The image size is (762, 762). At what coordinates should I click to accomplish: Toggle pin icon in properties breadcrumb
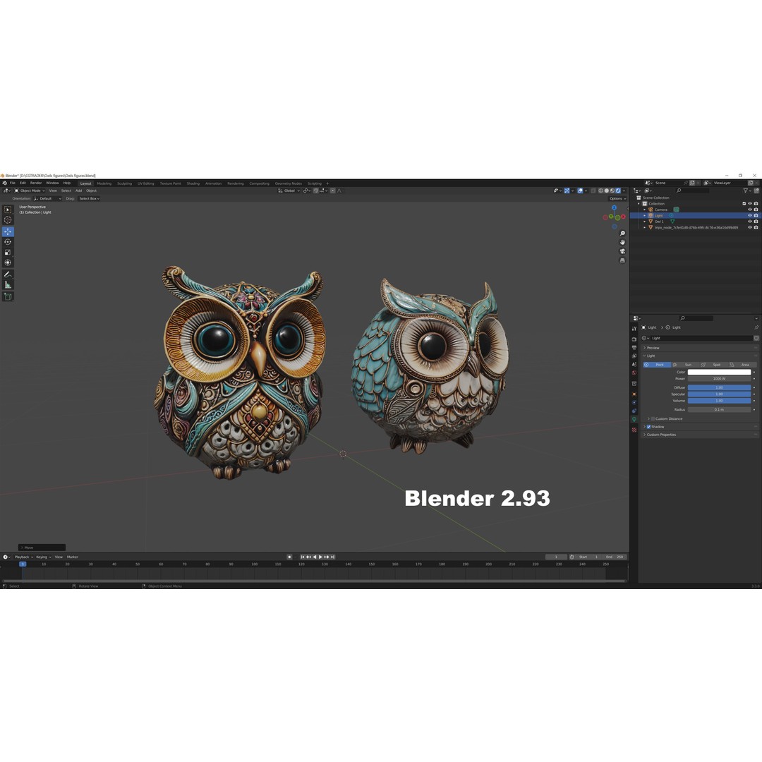(756, 327)
